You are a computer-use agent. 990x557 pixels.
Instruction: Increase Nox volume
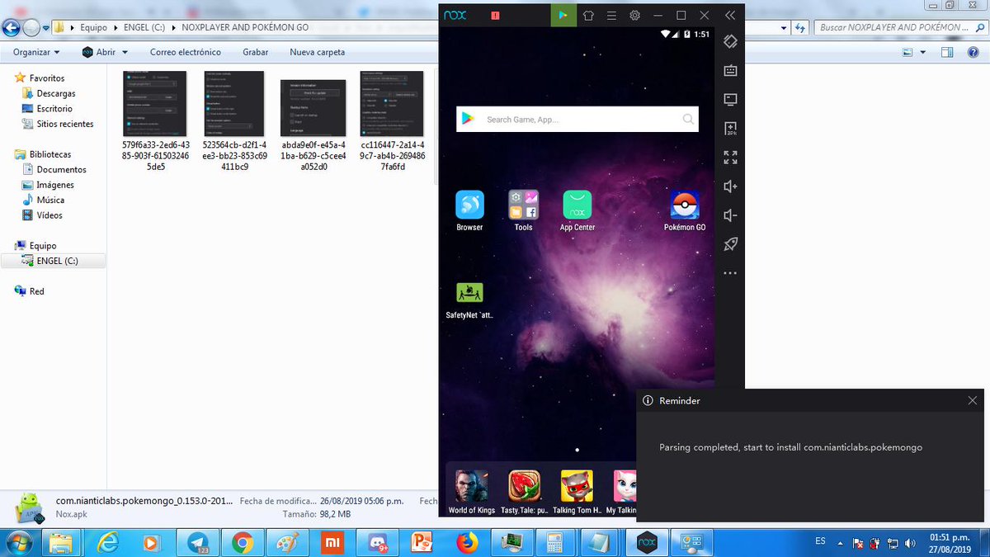point(730,186)
